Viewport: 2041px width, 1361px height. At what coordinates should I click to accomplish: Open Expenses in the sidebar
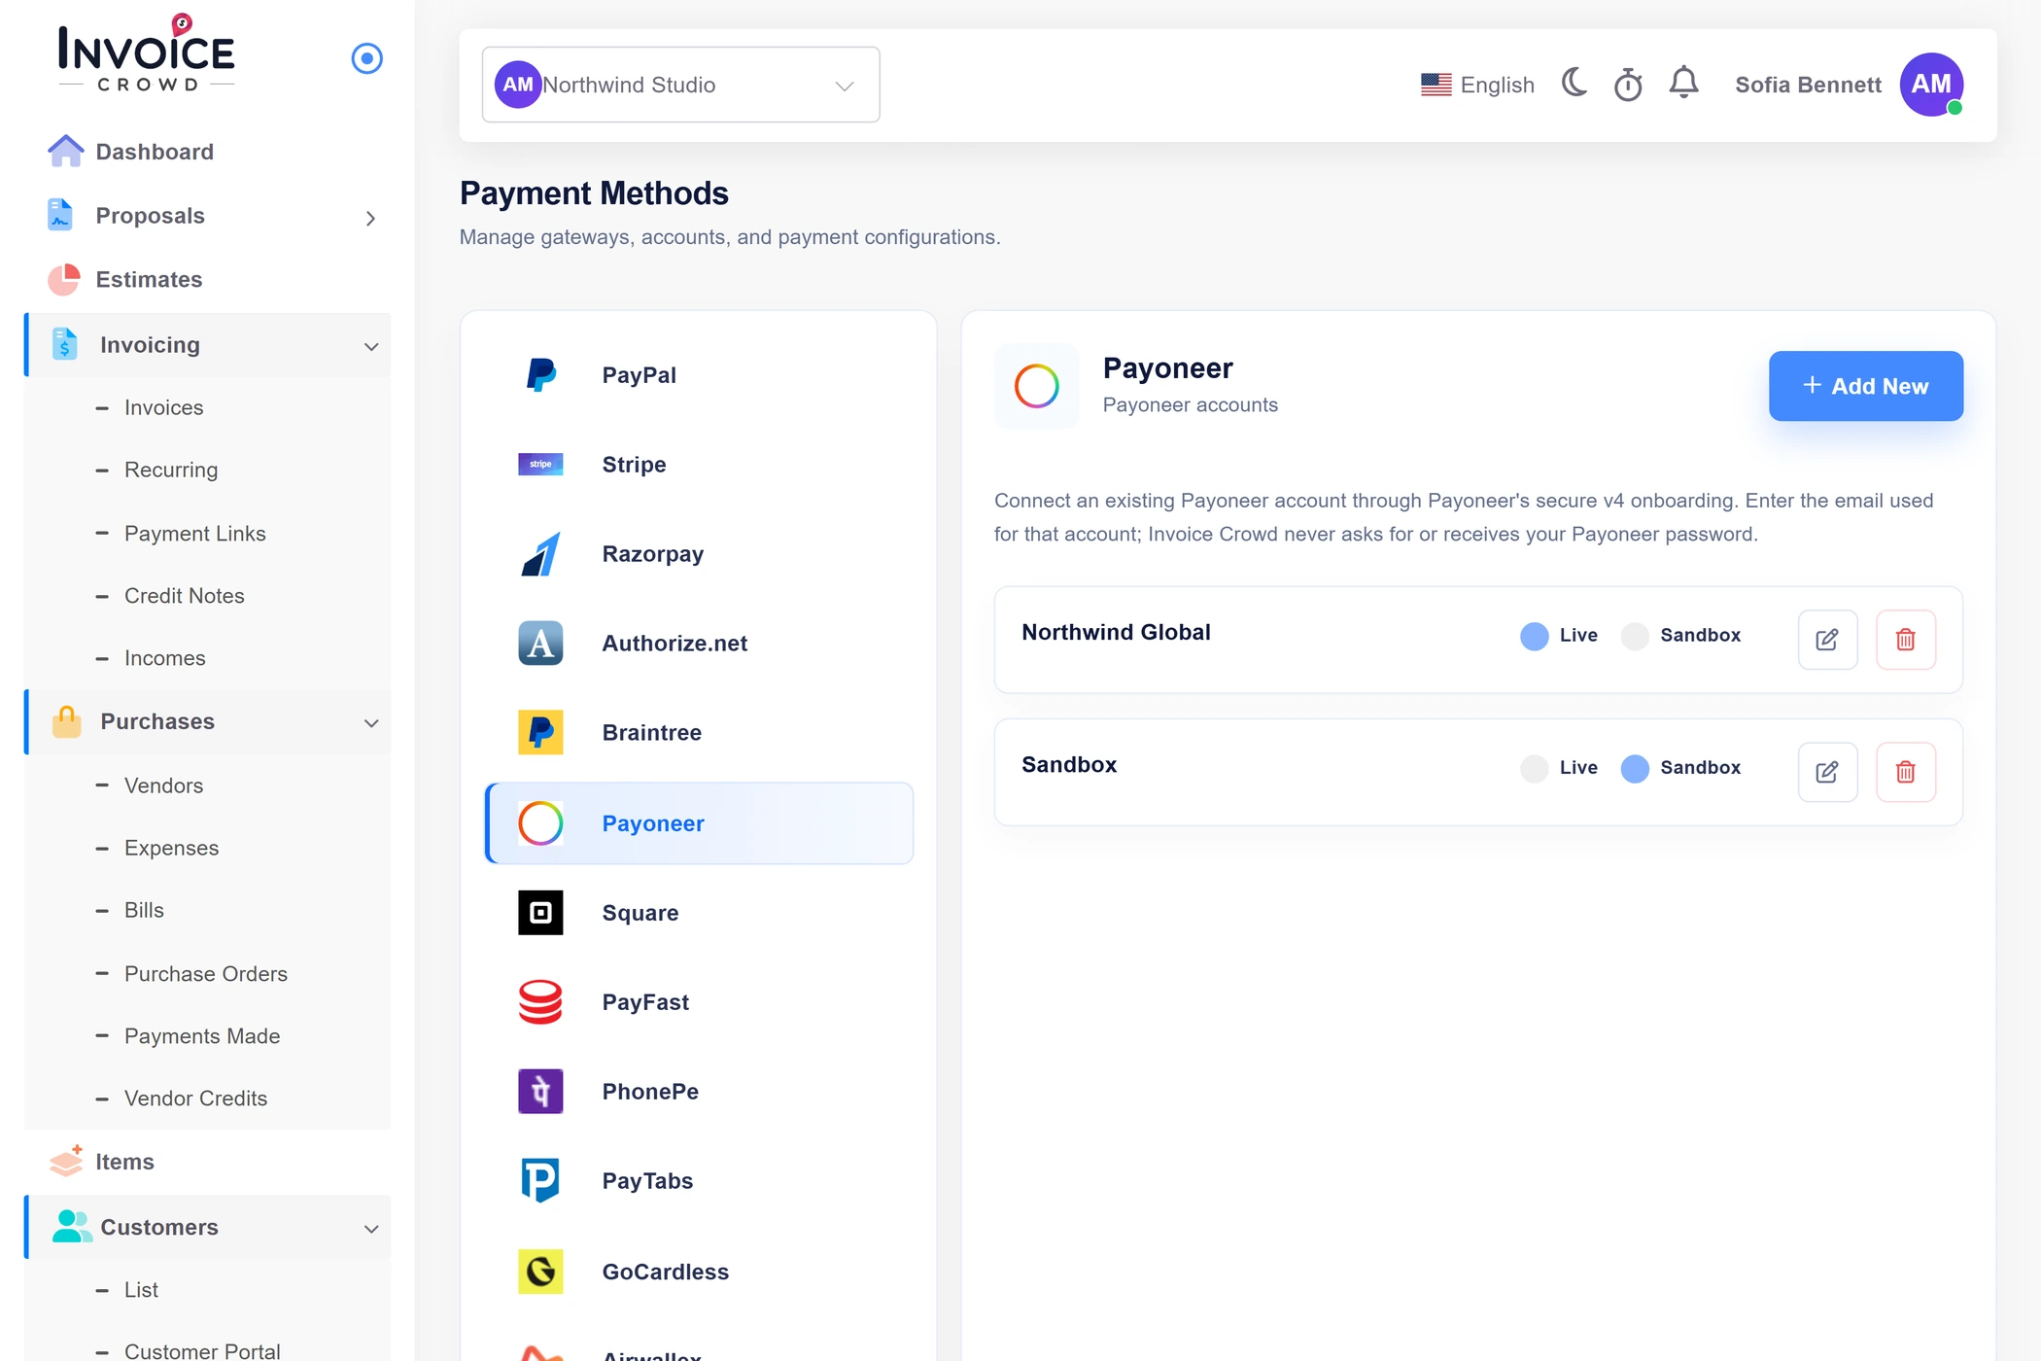pos(171,848)
